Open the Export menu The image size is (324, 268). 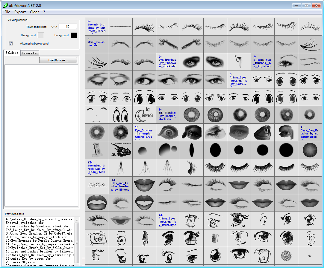(20, 12)
